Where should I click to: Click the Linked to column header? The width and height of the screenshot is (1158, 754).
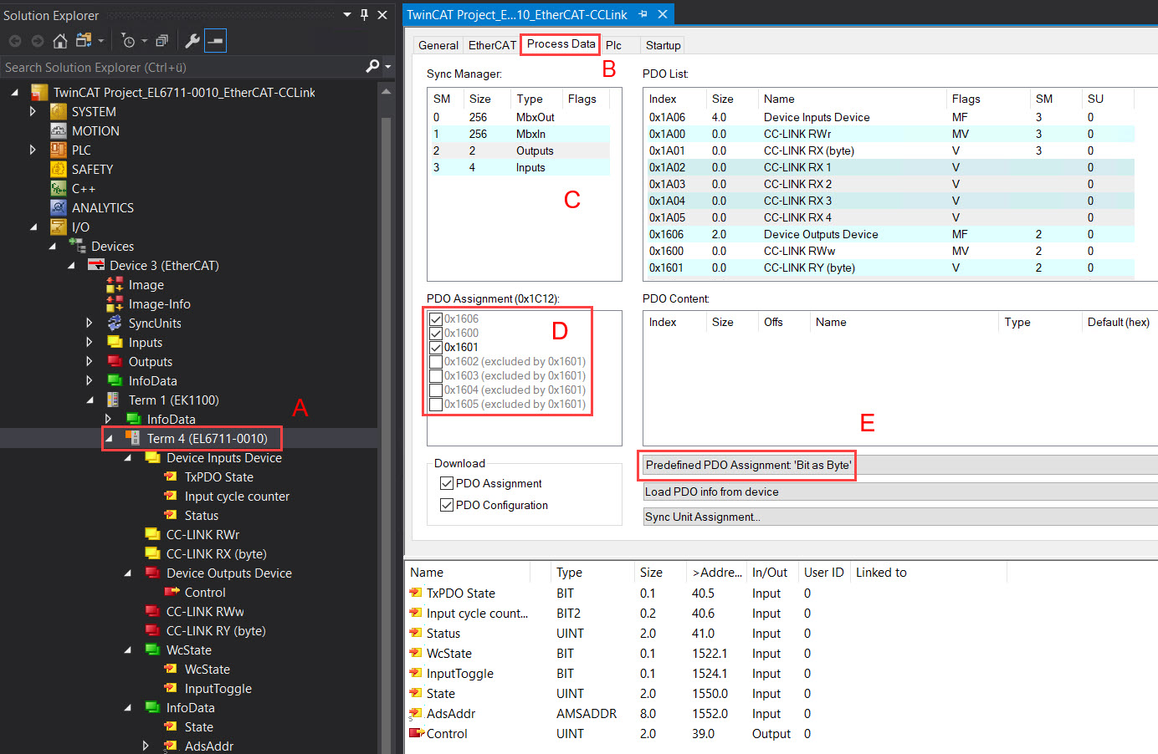(929, 573)
